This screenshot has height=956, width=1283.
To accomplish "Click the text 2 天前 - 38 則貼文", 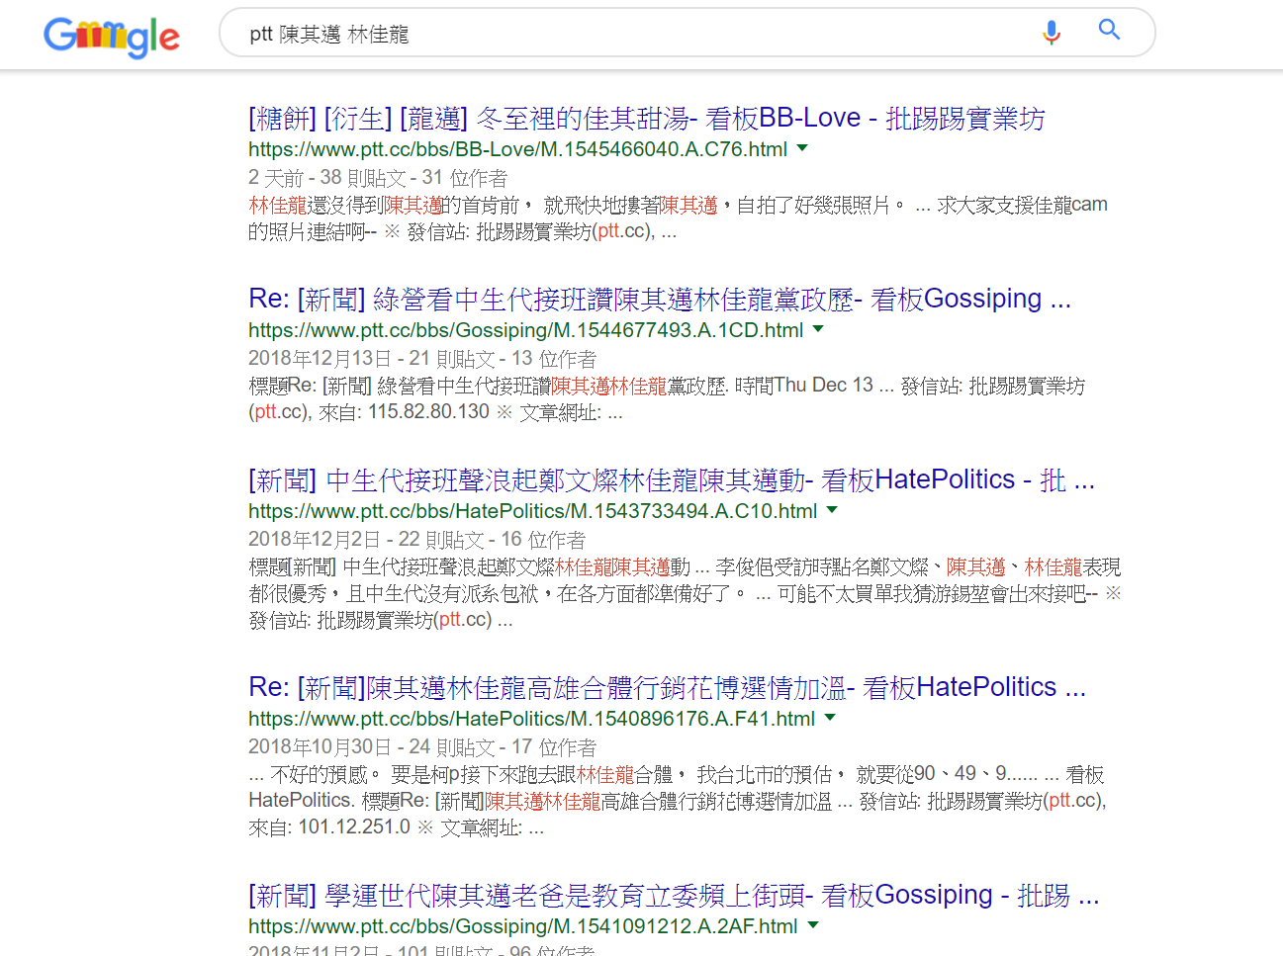I will click(327, 178).
